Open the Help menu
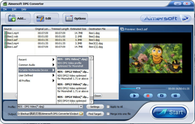 24,9
